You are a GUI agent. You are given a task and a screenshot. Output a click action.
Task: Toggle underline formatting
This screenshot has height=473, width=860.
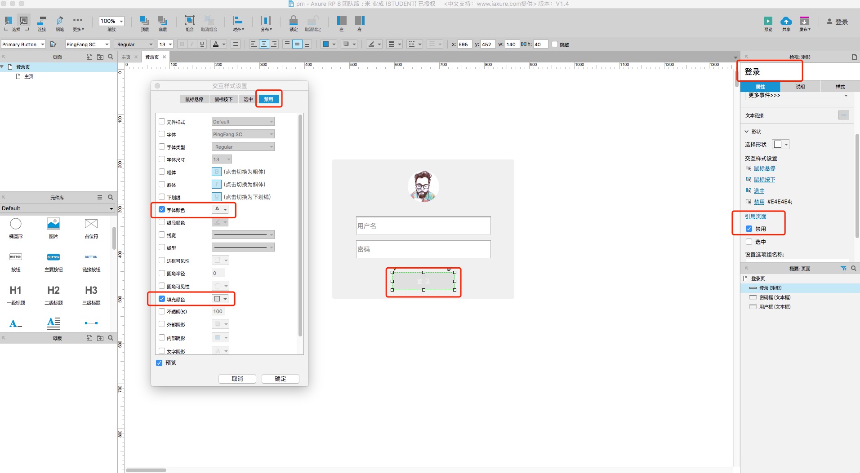[x=202, y=44]
